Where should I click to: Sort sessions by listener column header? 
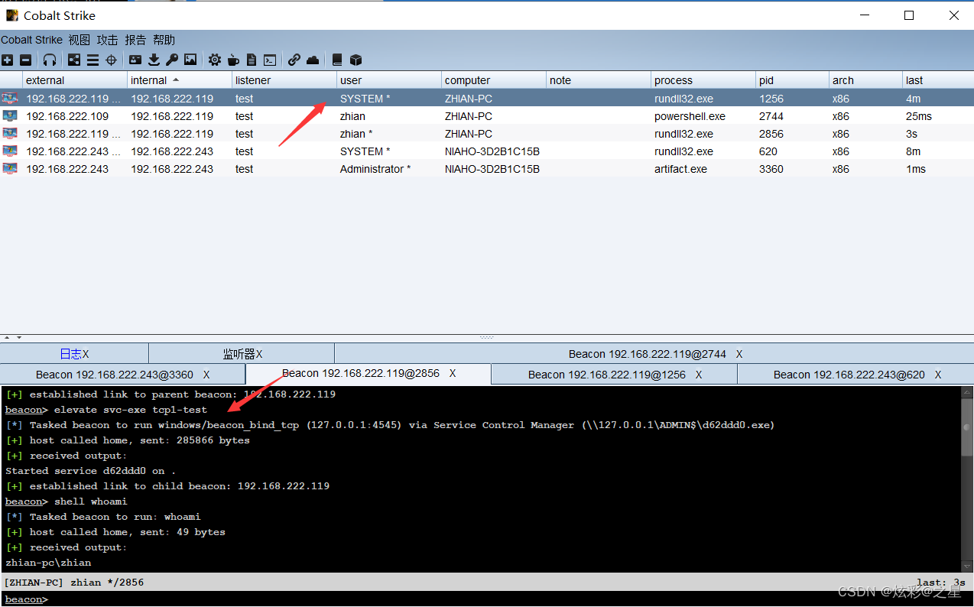[x=284, y=80]
